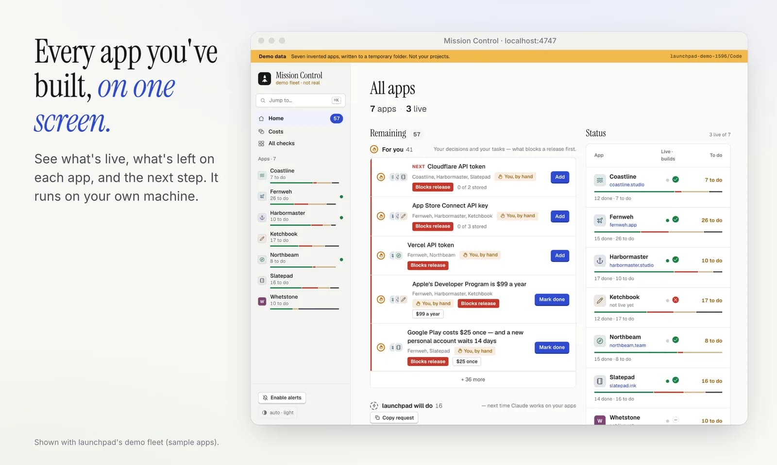
Task: Select Ketchbook pencil icon in sidebar
Action: (x=262, y=239)
